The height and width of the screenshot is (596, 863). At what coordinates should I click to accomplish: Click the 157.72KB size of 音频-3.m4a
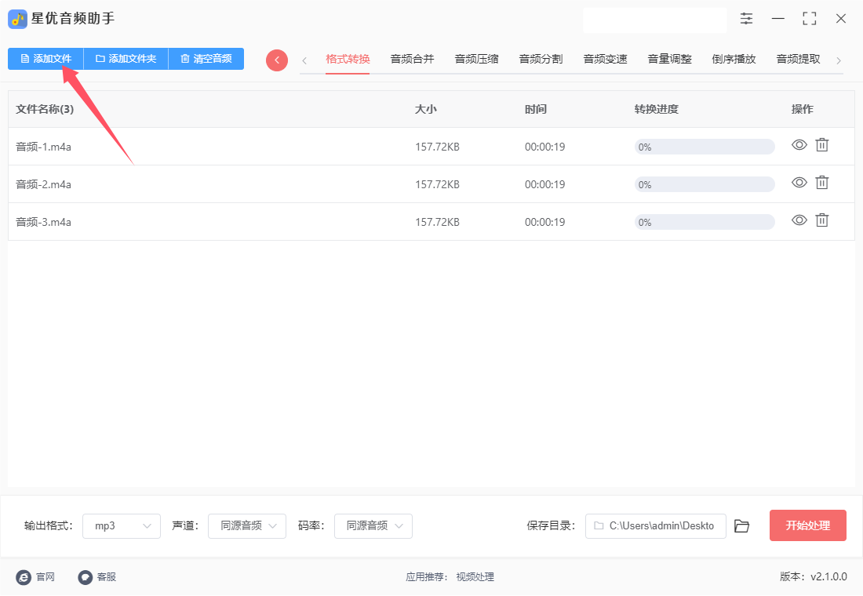(437, 223)
